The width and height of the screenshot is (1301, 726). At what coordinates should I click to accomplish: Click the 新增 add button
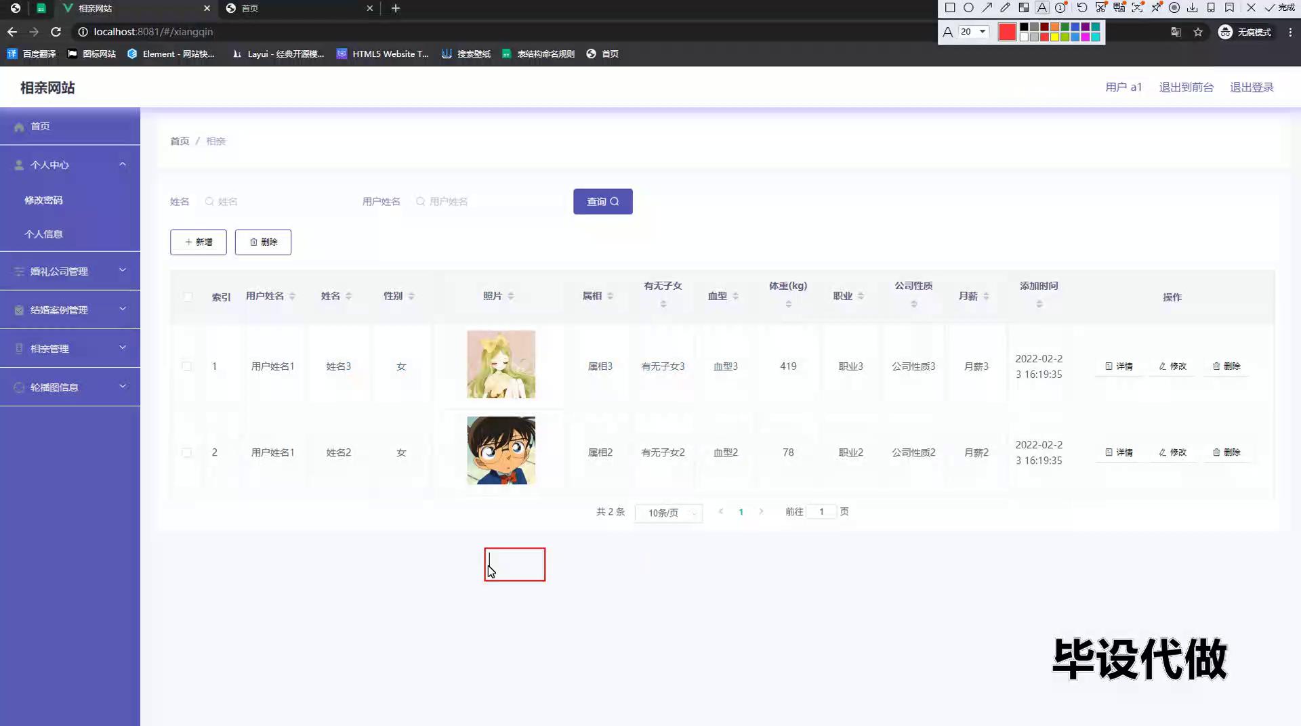(199, 242)
